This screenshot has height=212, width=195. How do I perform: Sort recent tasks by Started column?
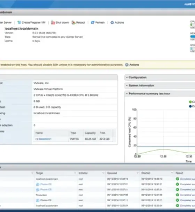(x=146, y=173)
